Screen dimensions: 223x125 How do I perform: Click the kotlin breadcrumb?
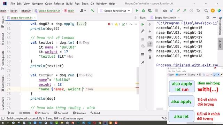pyautogui.click(x=14, y=11)
